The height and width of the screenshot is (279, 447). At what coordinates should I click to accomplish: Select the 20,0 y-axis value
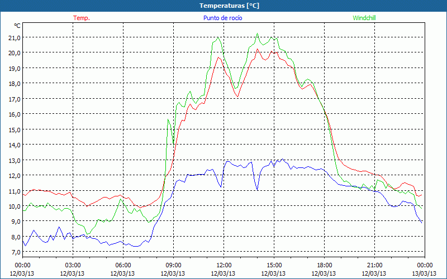(x=15, y=53)
